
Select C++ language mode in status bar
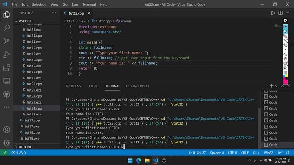(256, 153)
